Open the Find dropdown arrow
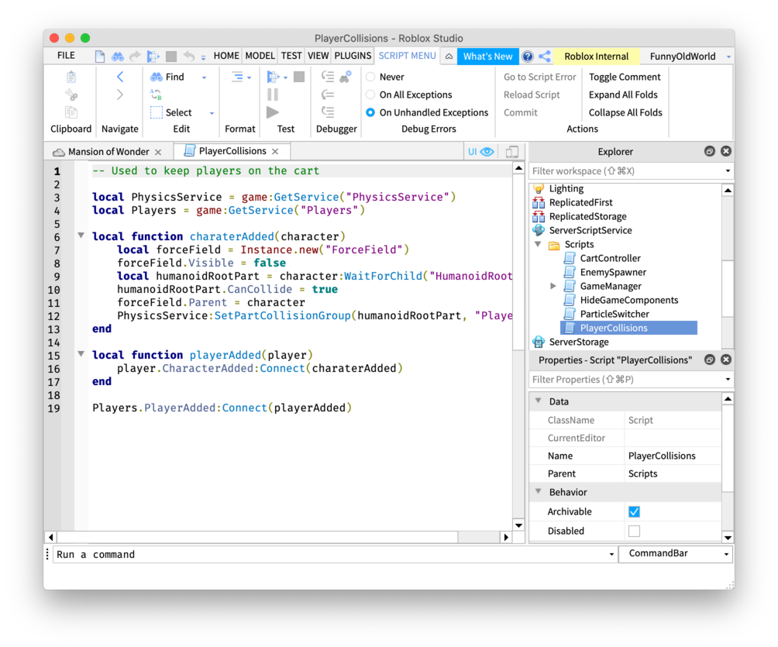Viewport: 778px width, 647px height. click(204, 78)
